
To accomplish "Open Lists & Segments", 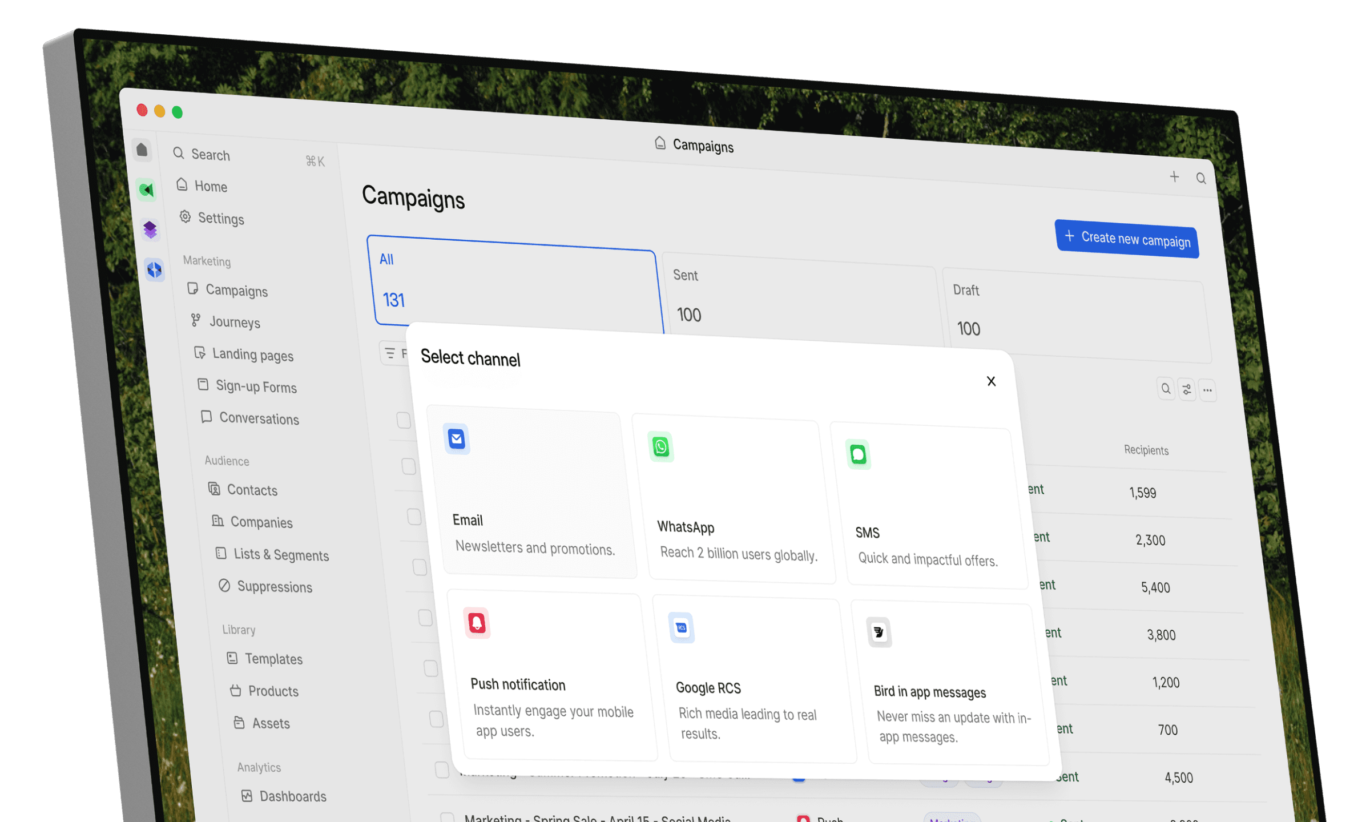I will click(272, 554).
